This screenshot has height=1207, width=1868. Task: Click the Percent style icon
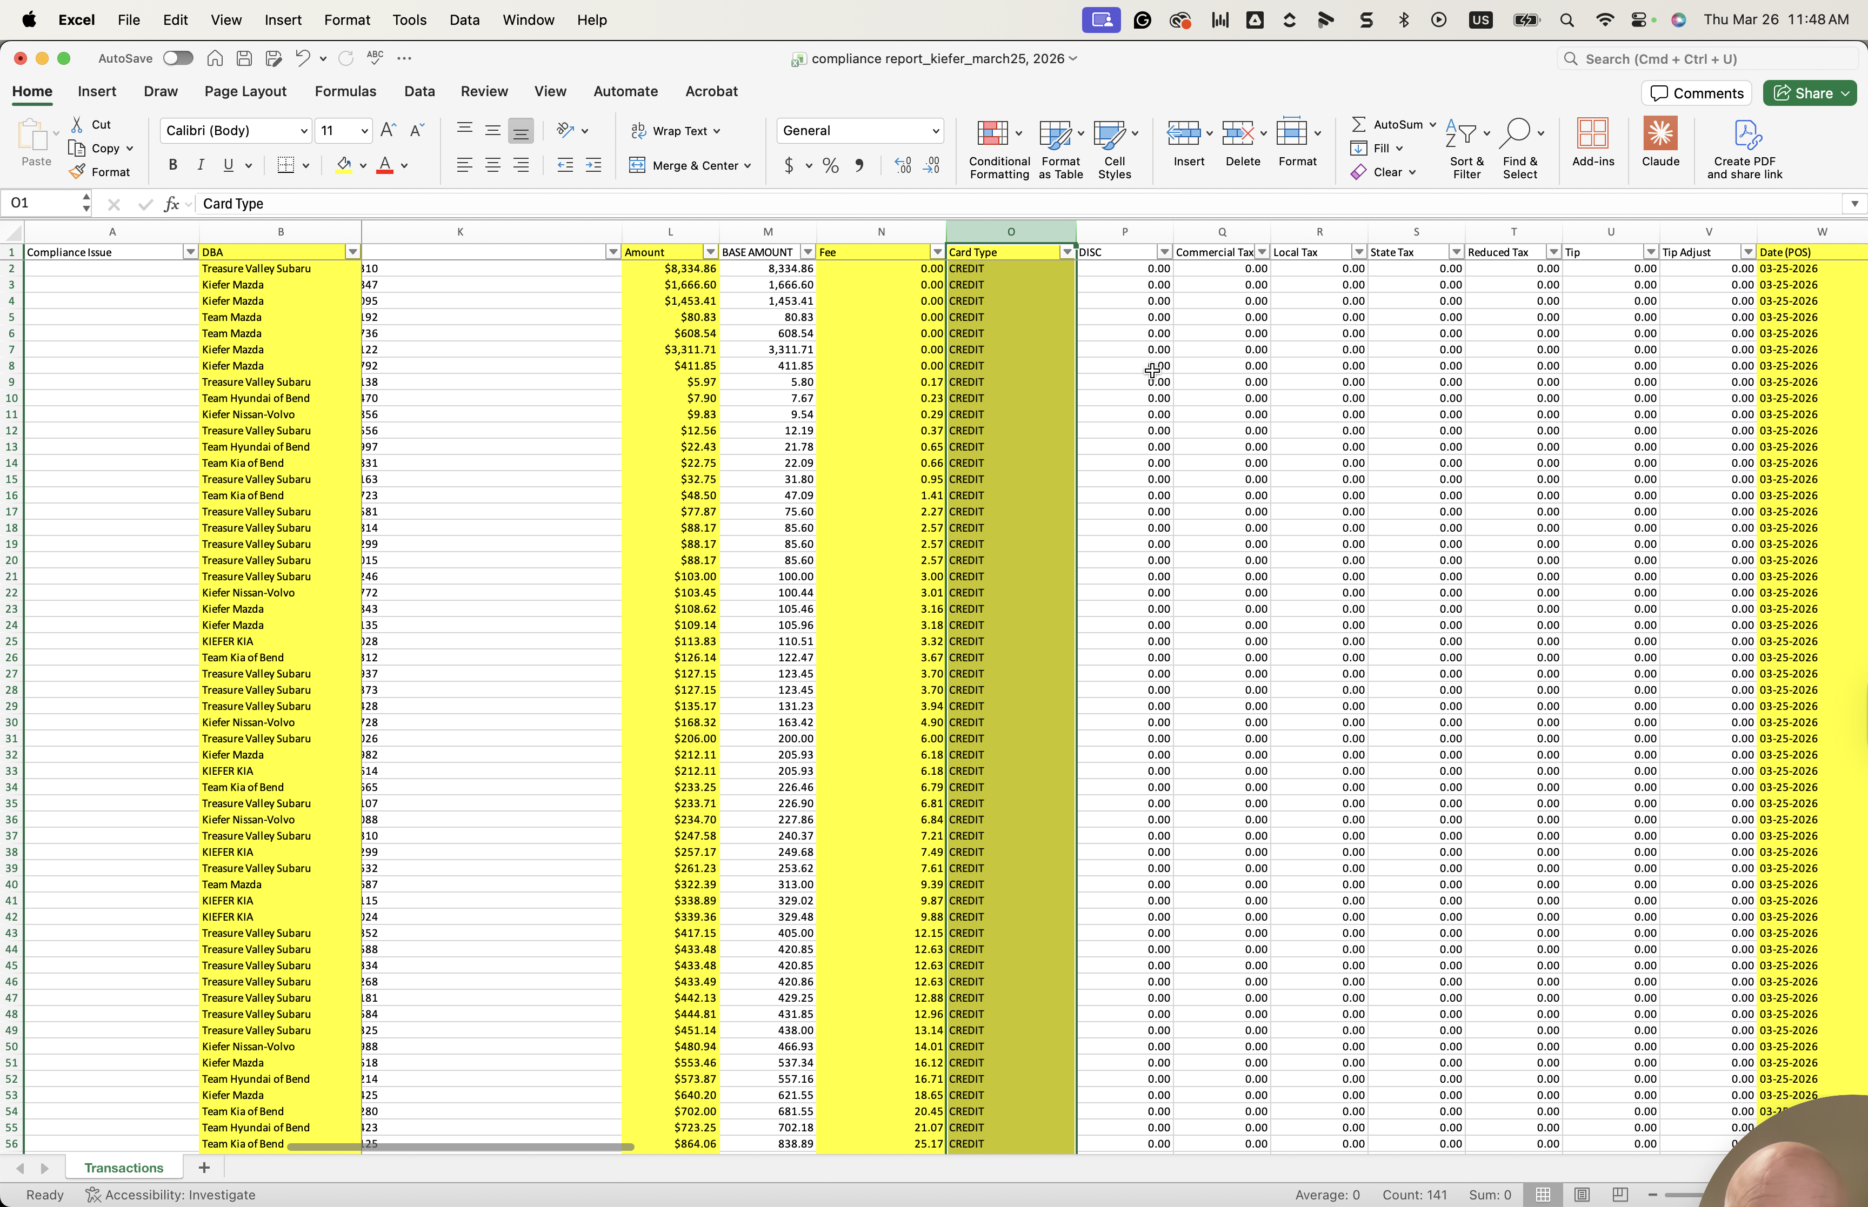pyautogui.click(x=830, y=165)
